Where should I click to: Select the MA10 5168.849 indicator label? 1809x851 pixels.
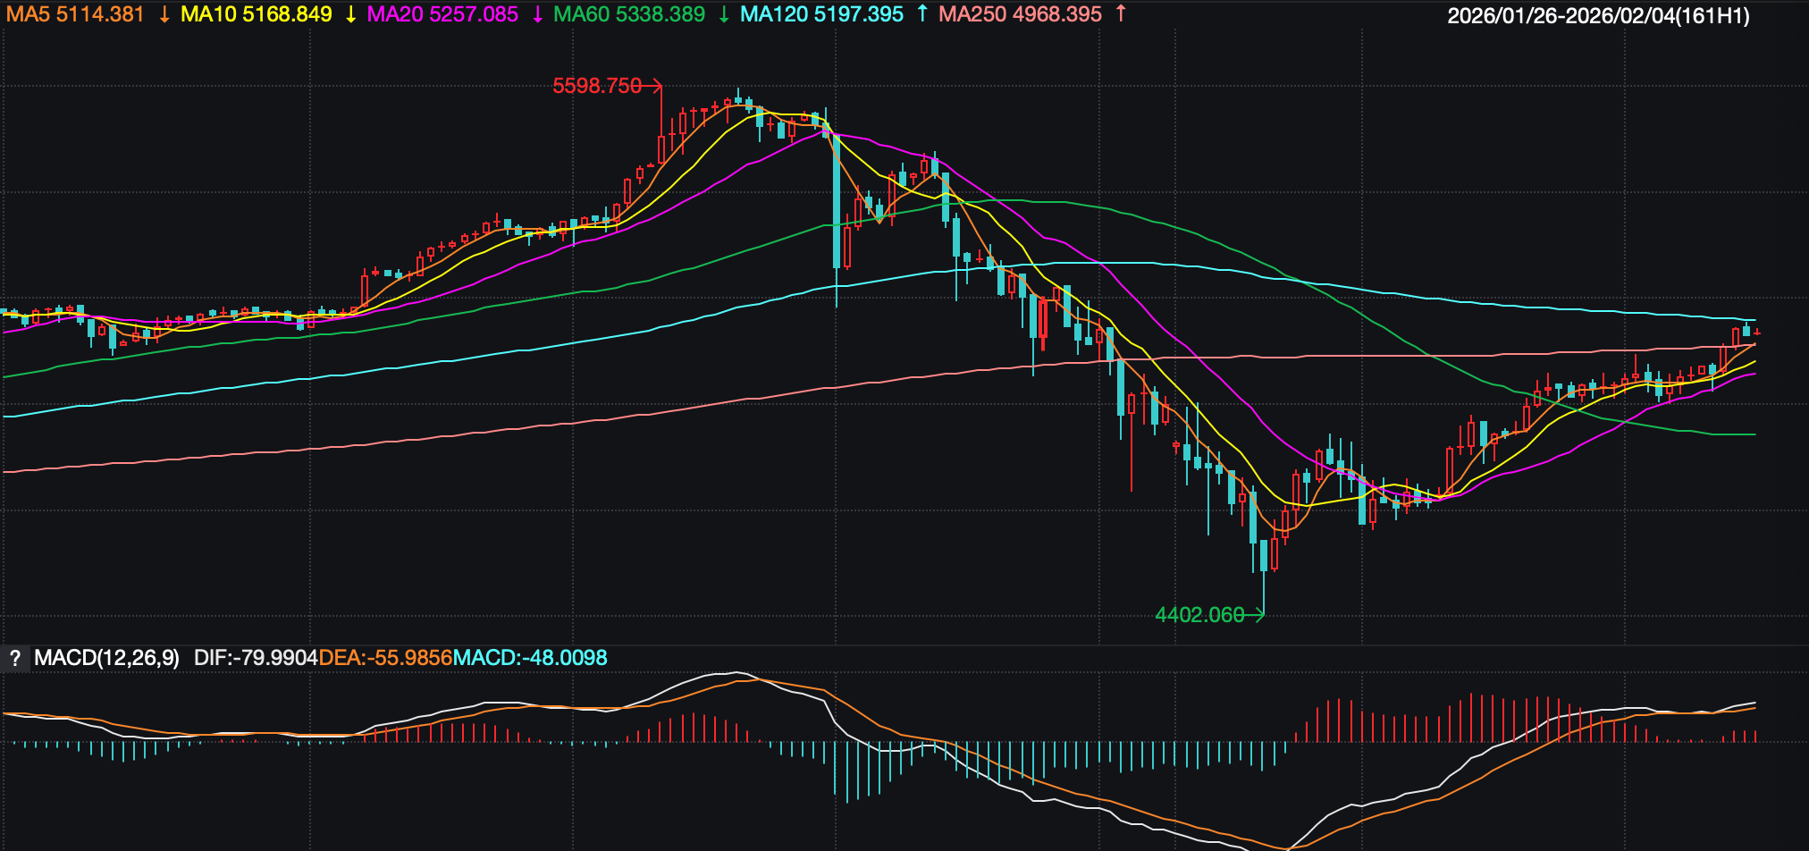click(257, 14)
